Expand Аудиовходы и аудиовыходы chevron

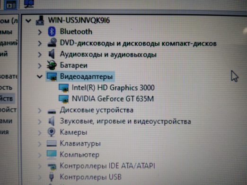[40, 55]
